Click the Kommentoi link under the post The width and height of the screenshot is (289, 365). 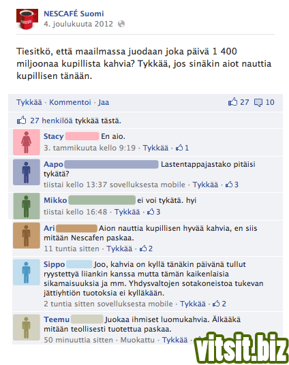70,102
